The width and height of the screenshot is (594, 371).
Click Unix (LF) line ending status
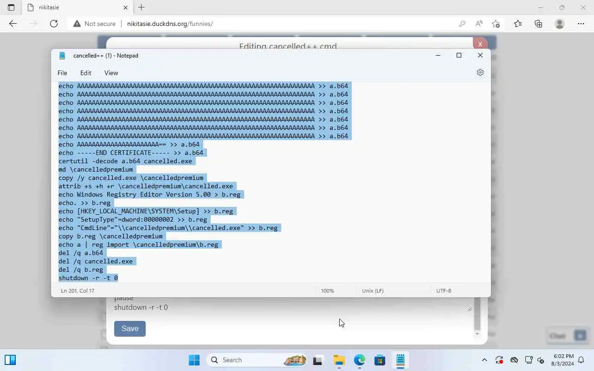[373, 291]
